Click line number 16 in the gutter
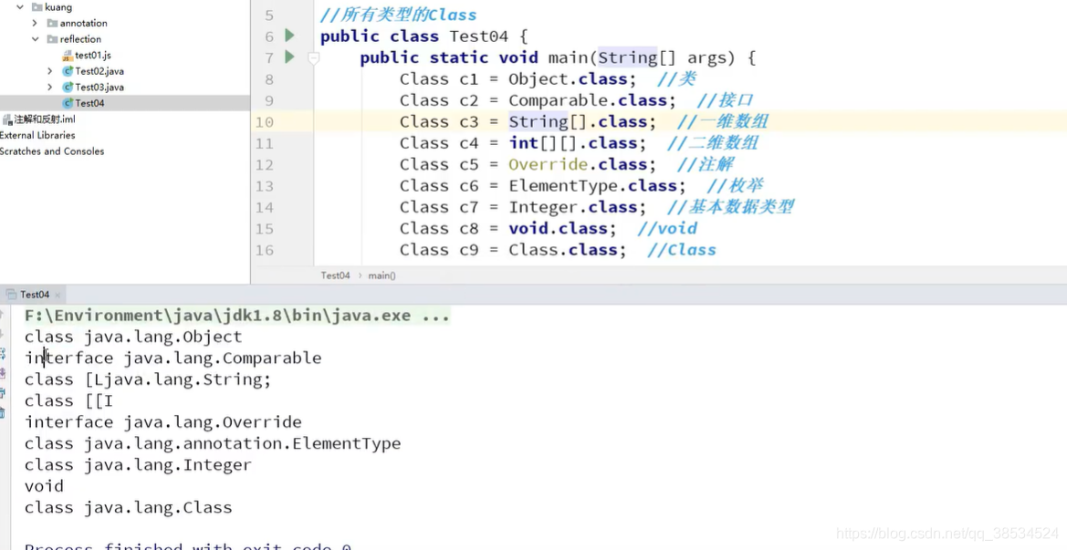Image resolution: width=1067 pixels, height=550 pixels. (264, 250)
